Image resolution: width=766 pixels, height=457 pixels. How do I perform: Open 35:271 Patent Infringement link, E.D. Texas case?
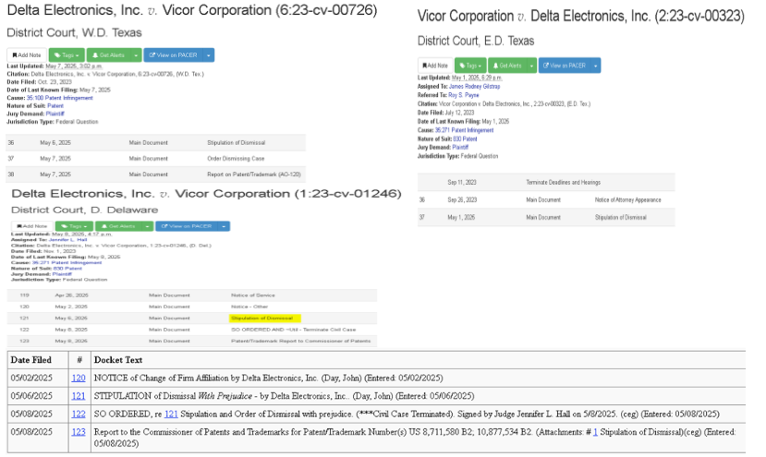[x=464, y=130]
